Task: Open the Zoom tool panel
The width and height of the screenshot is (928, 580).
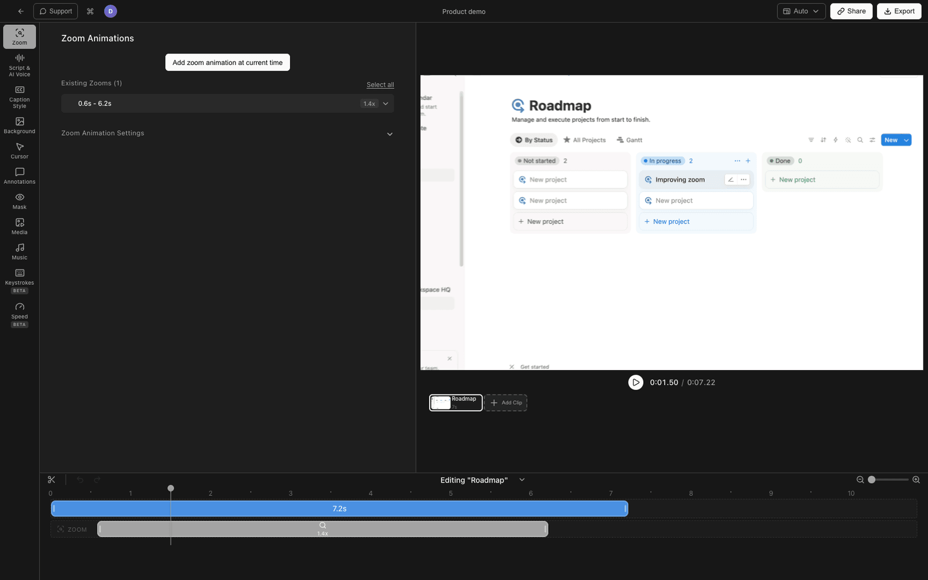Action: click(x=20, y=37)
